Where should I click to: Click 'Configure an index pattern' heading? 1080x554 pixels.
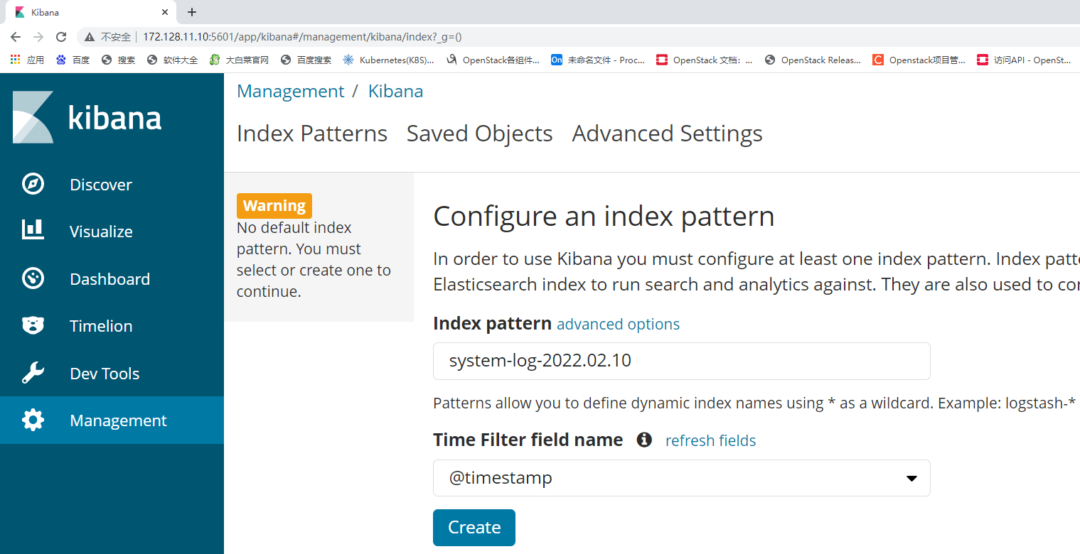point(604,216)
